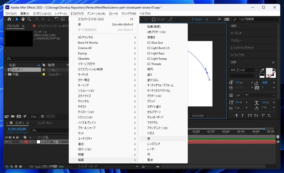
Task: Open the font style dropdown below MS ゴシック
Action: [256, 76]
